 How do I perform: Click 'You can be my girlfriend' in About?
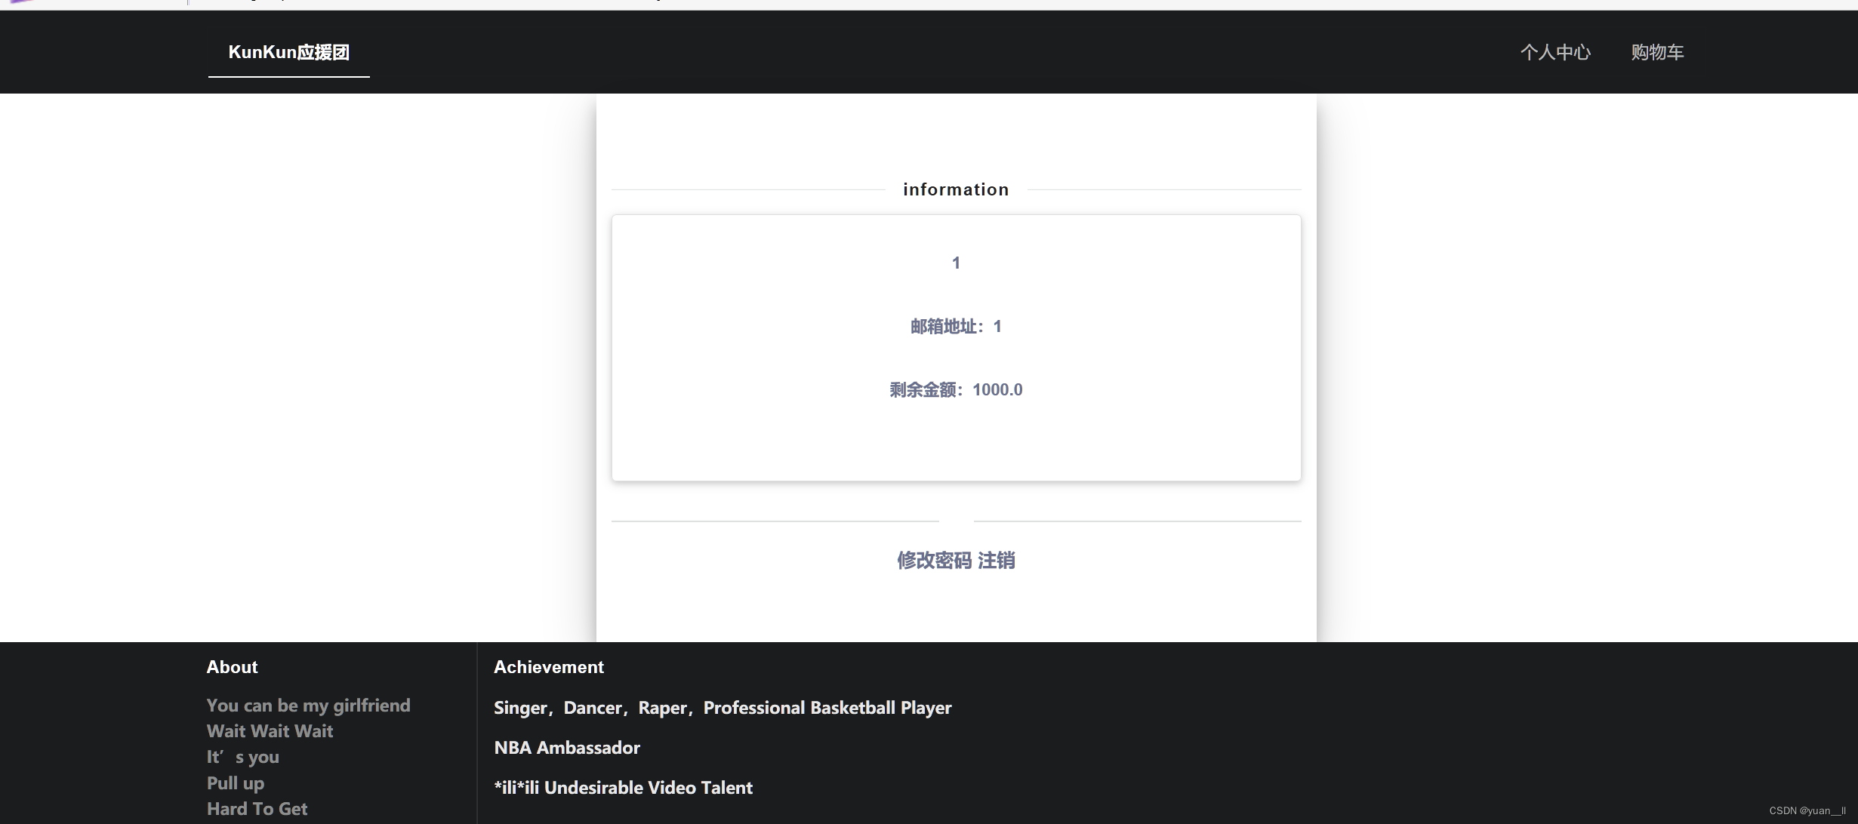(x=308, y=705)
